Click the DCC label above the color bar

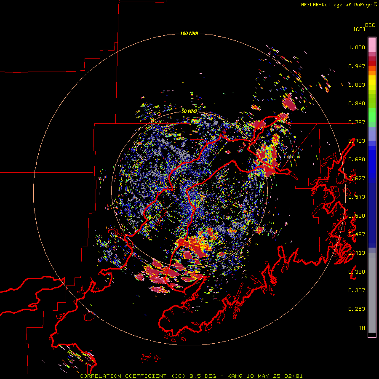coord(370,25)
